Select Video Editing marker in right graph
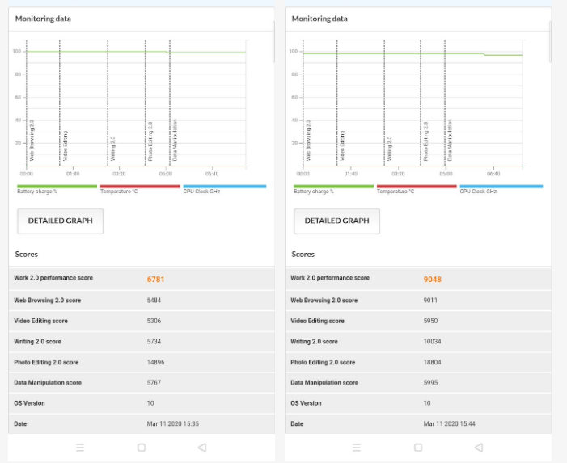 pyautogui.click(x=342, y=145)
